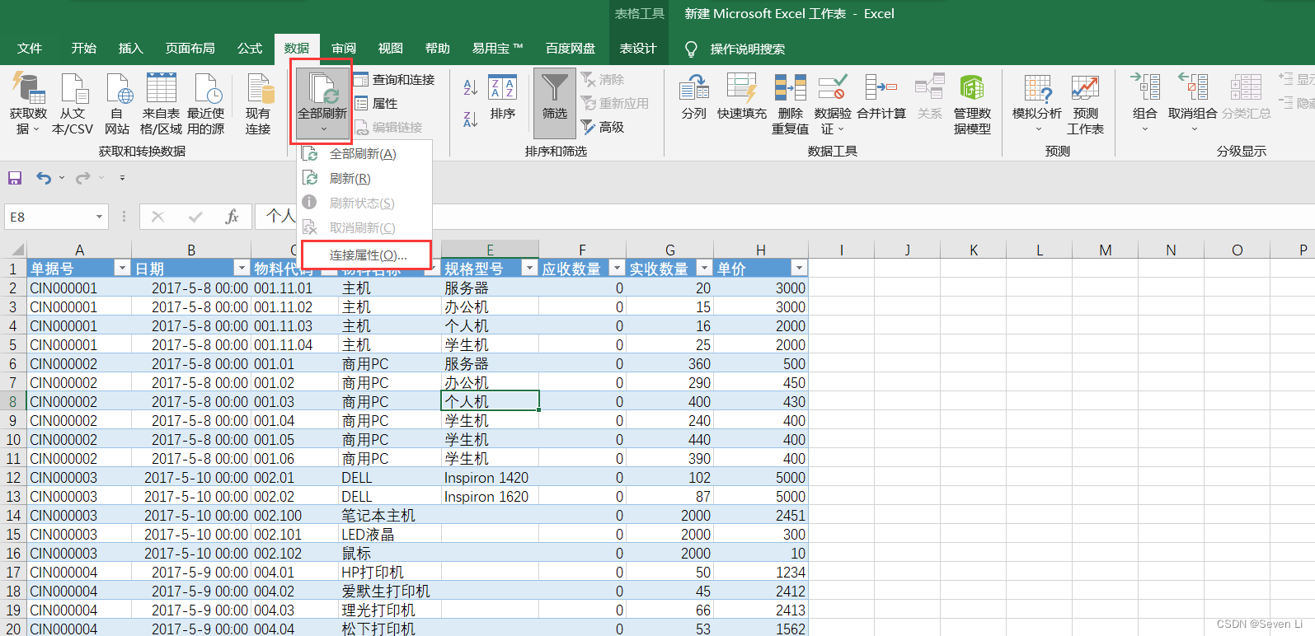The height and width of the screenshot is (636, 1315).
Task: Sort ascending with A-Z icon
Action: 470,87
